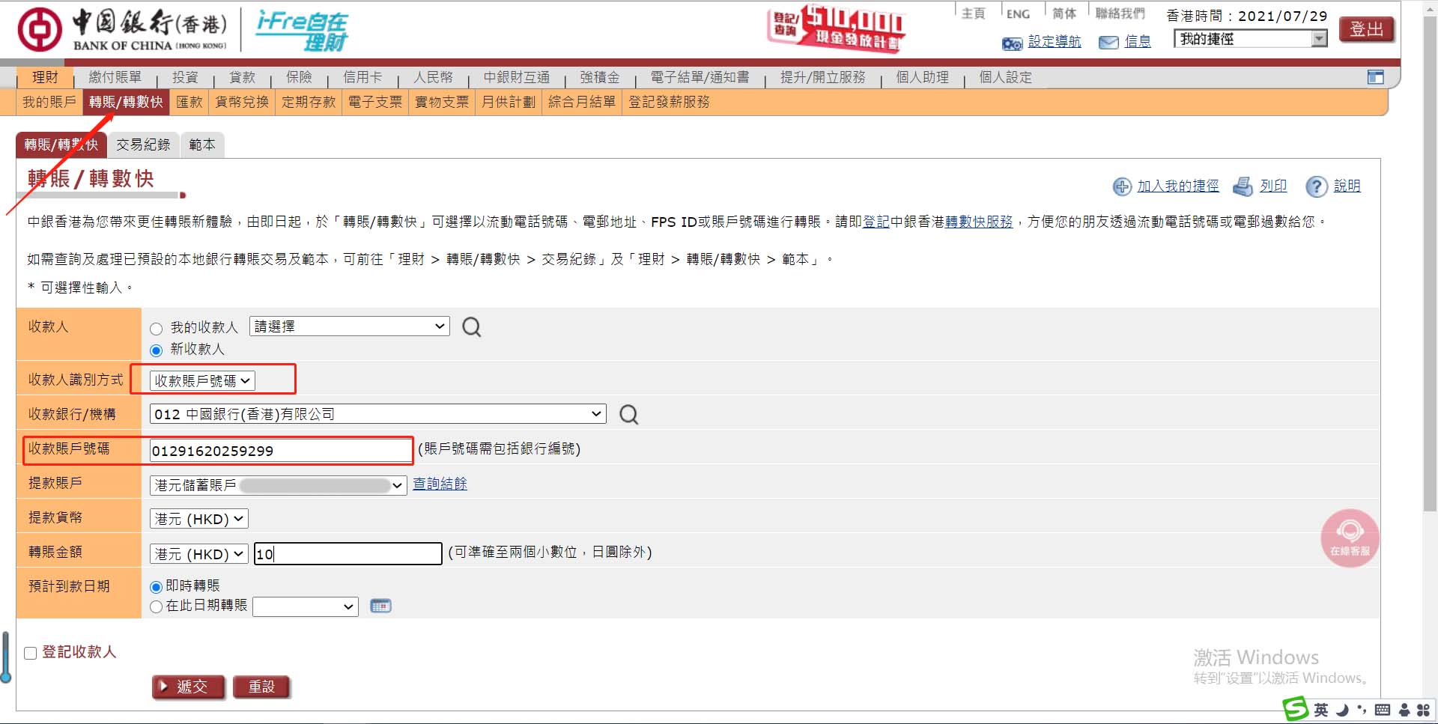Viewport: 1438px width, 724px height.
Task: Select the 在此日期轉賬 radio option
Action: coord(156,606)
